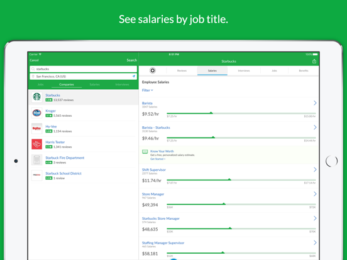Viewport: 347px width, 260px height.
Task: Tap the location arrow in the city field
Action: pos(134,76)
